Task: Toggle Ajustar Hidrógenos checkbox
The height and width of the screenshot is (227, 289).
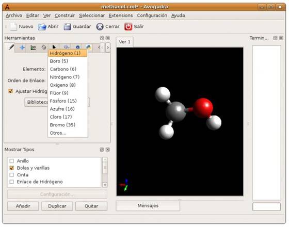Action: pos(11,91)
